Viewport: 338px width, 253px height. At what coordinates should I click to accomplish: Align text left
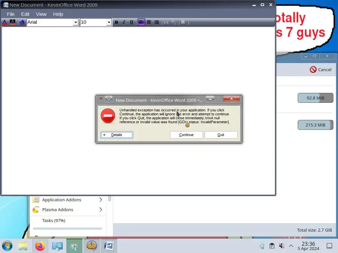point(141,22)
